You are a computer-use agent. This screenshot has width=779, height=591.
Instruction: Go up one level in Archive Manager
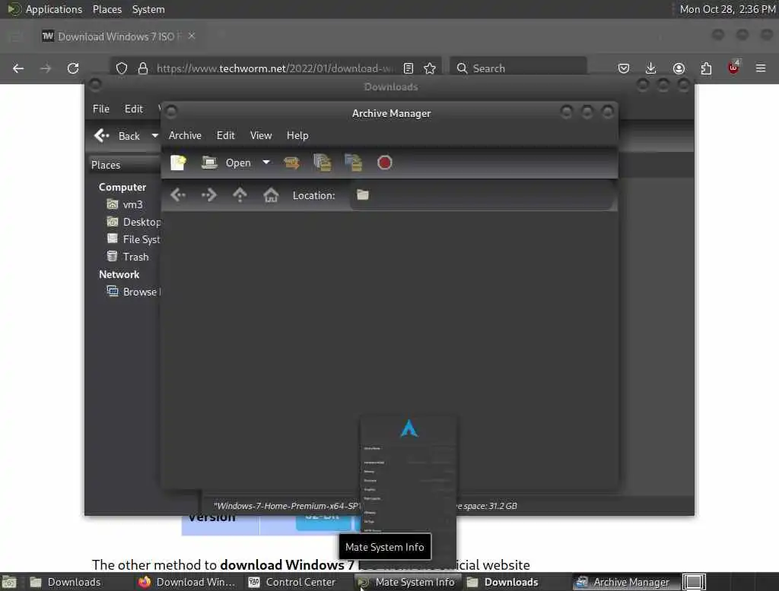[x=240, y=195]
